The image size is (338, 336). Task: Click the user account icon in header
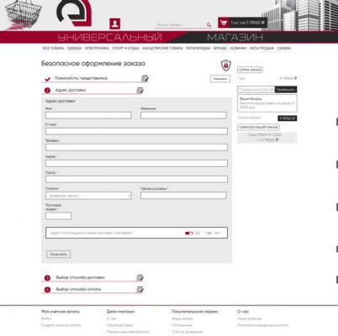115,24
